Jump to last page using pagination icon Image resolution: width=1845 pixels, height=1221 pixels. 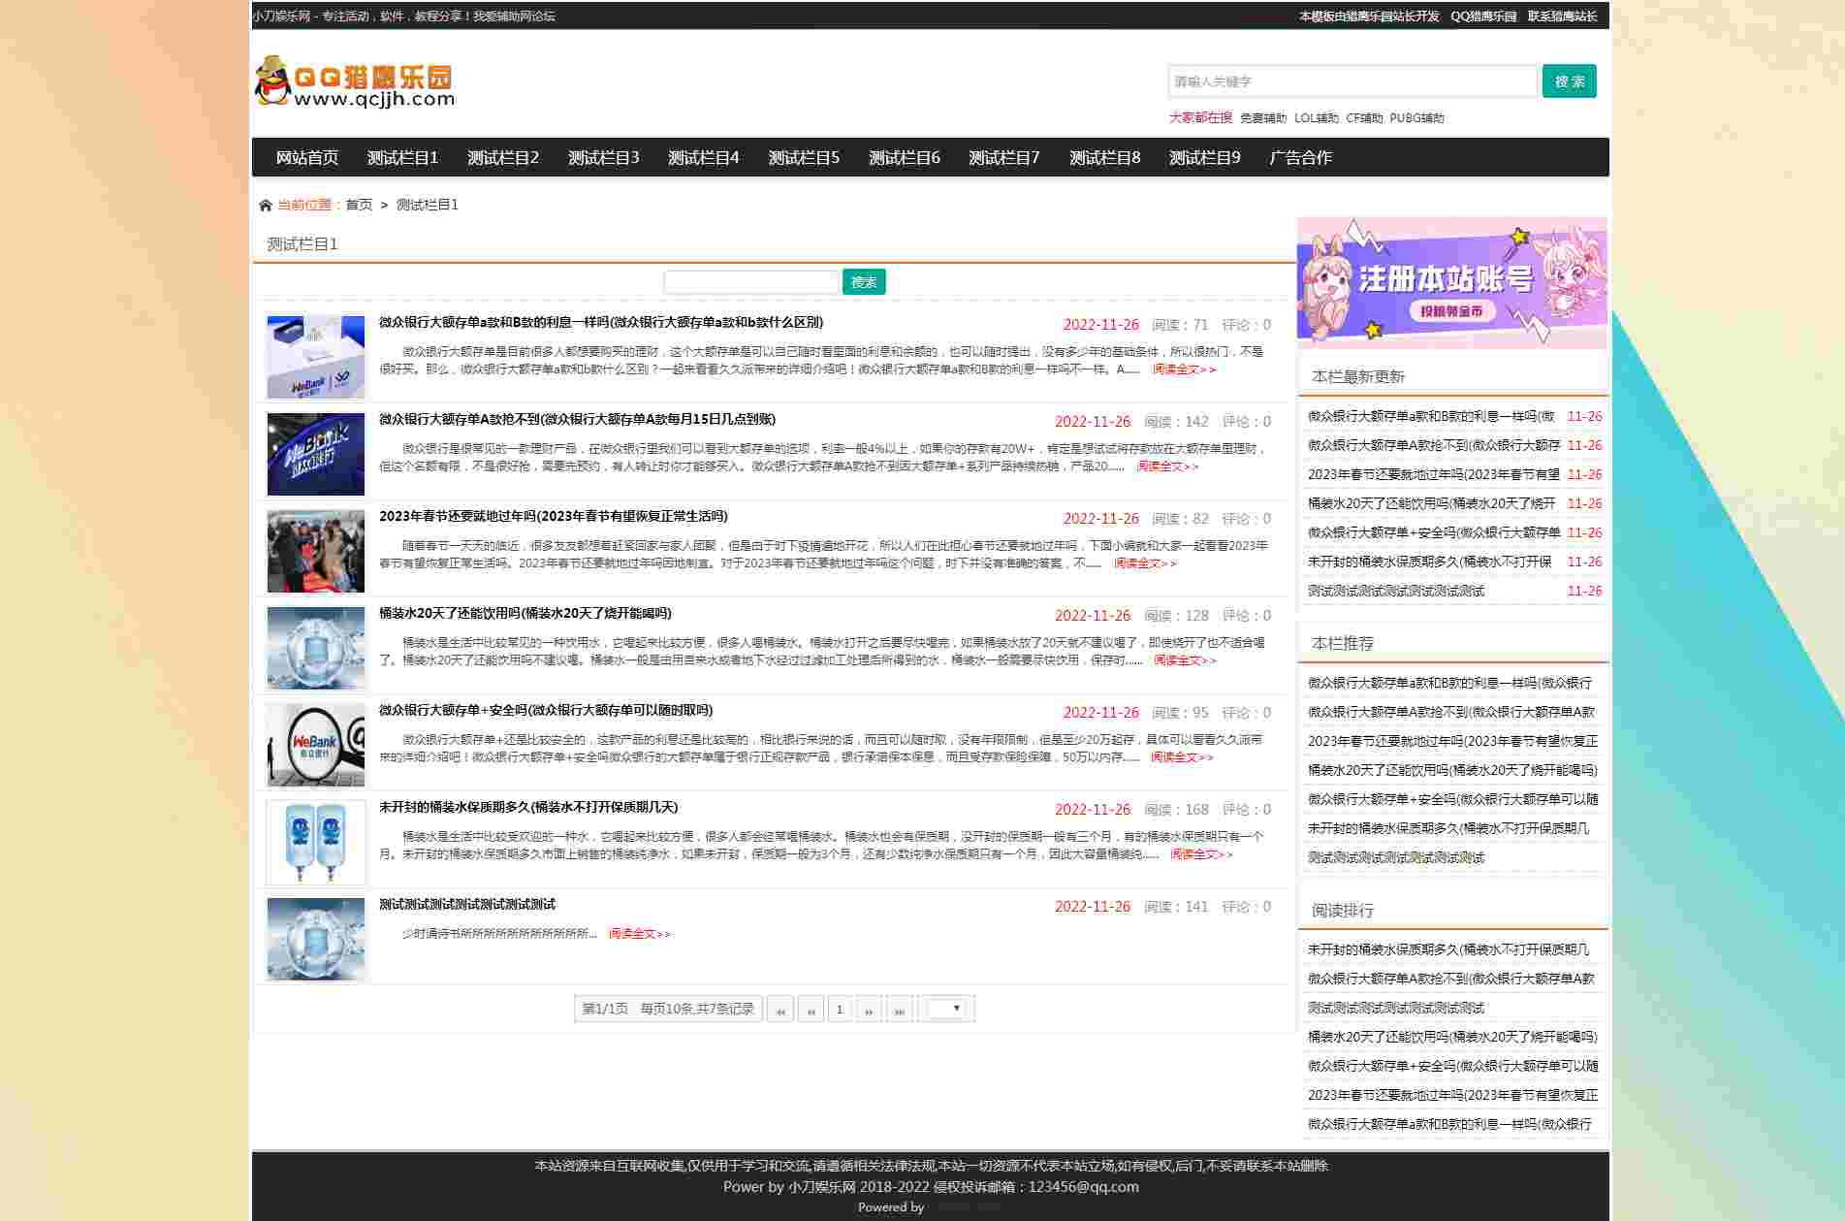point(900,1009)
